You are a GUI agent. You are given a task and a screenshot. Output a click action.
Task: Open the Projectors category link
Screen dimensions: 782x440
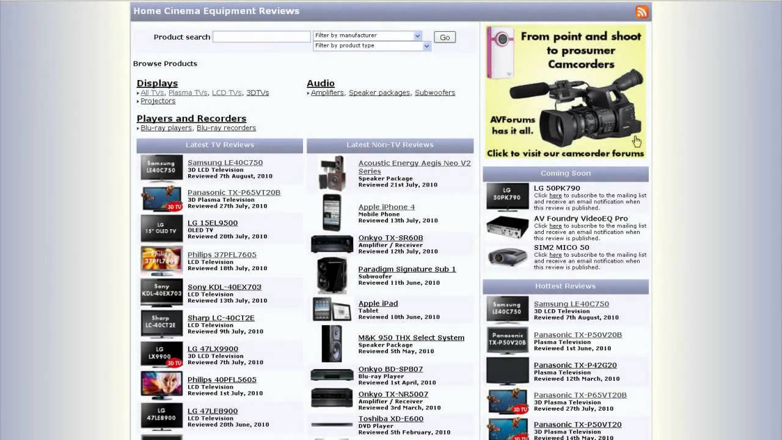click(158, 101)
